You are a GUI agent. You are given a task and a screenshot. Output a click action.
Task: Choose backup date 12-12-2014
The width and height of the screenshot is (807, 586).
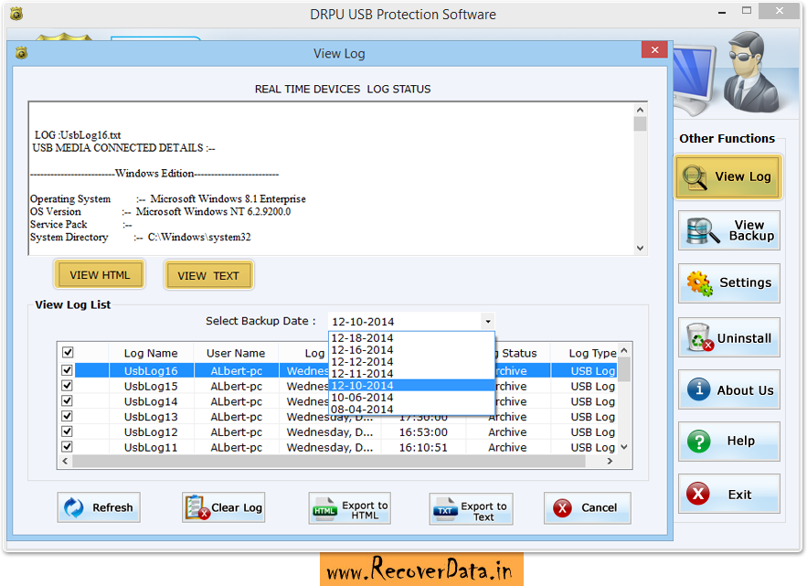[411, 361]
